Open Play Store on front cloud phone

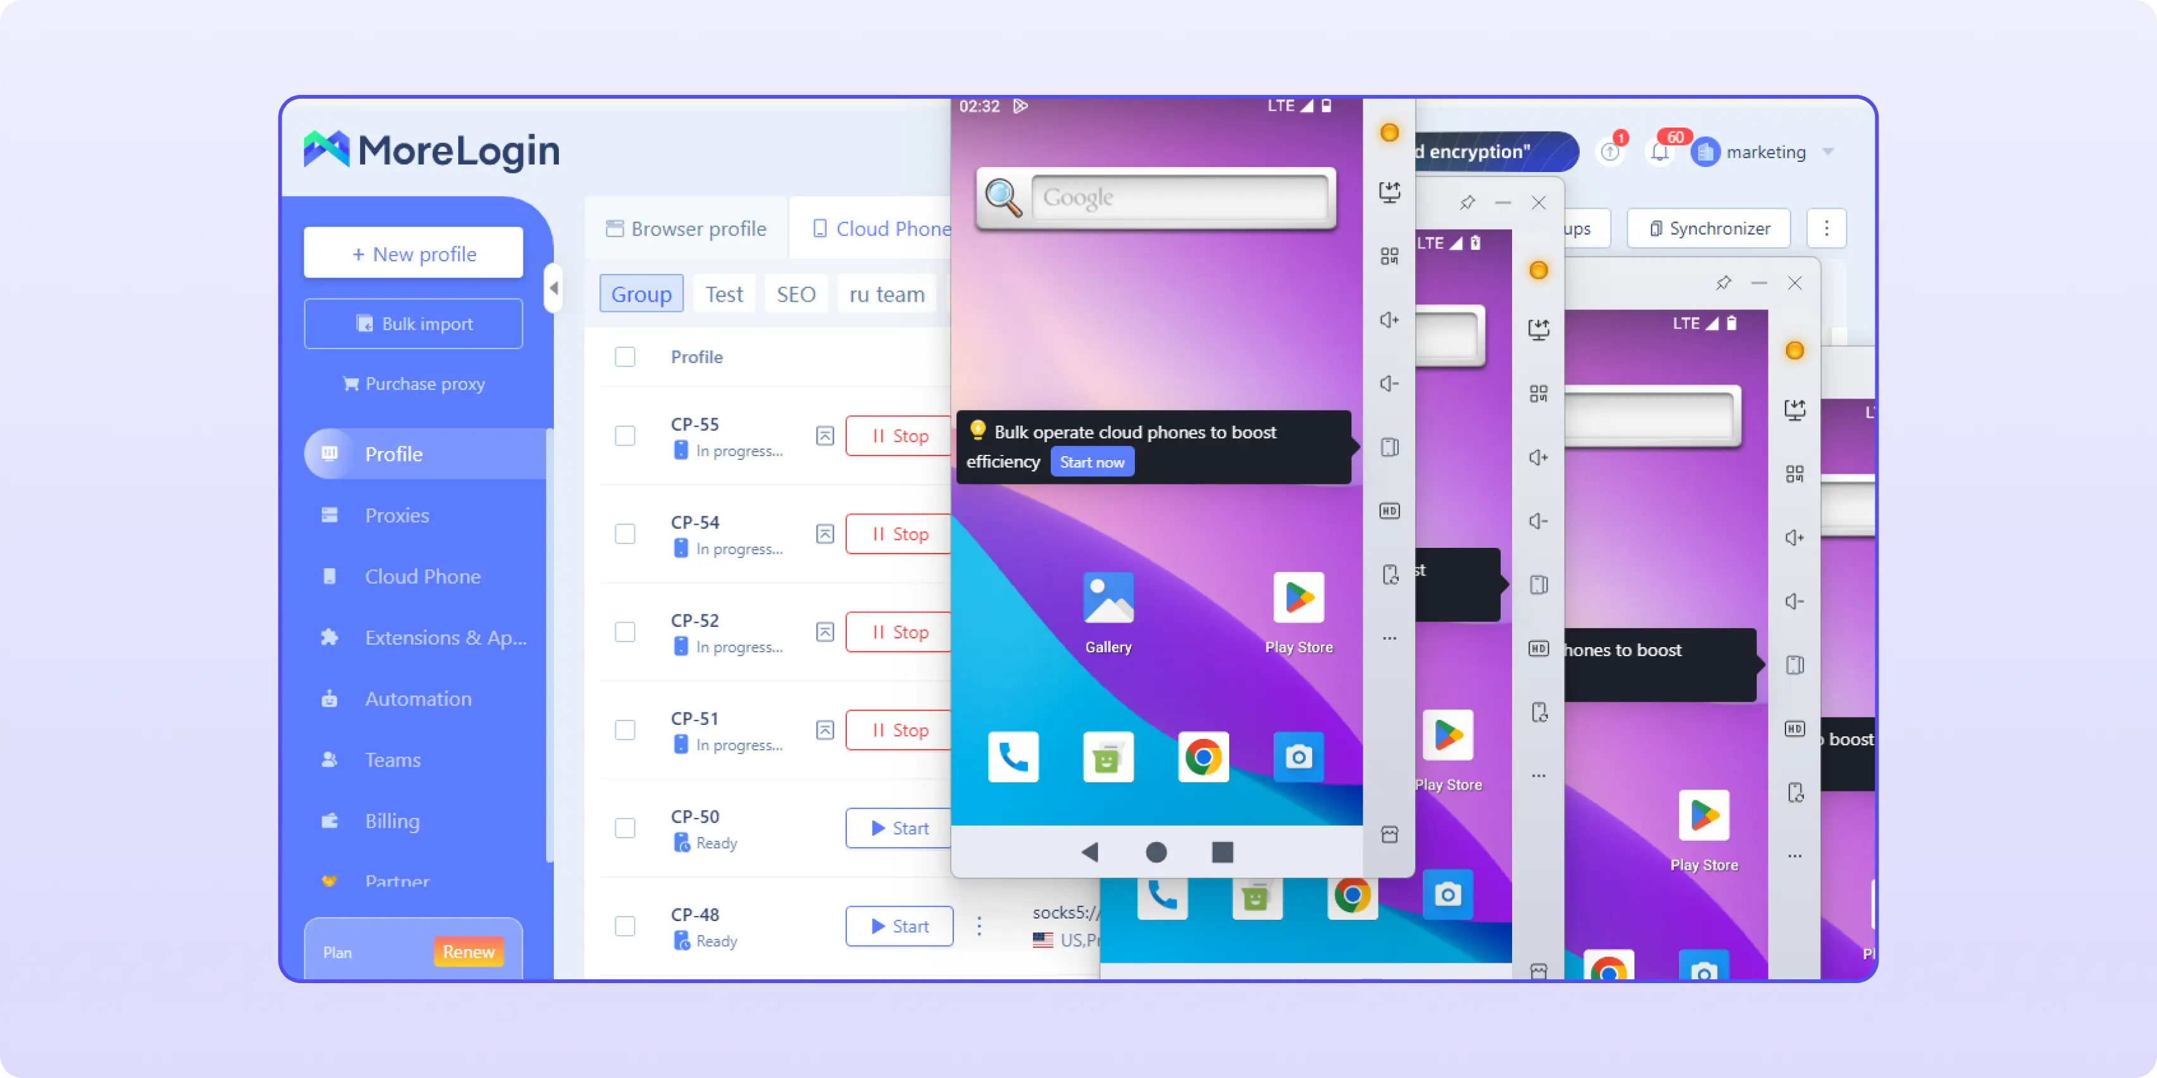1298,598
